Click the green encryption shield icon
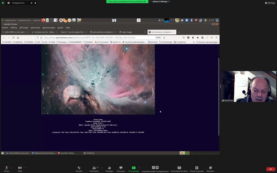 coord(3,3)
